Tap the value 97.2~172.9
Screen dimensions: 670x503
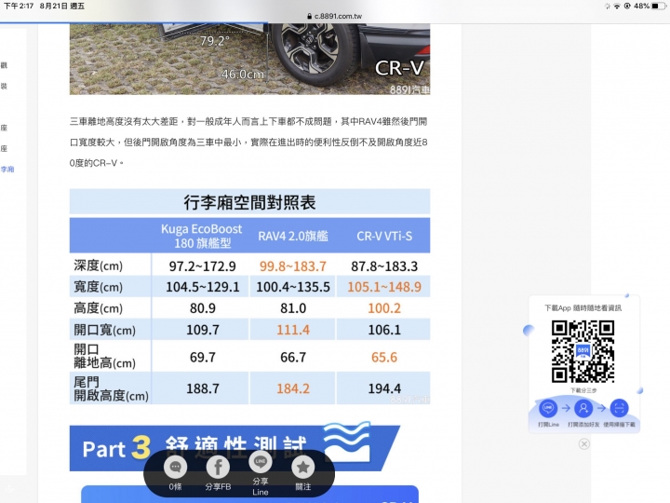pyautogui.click(x=203, y=266)
